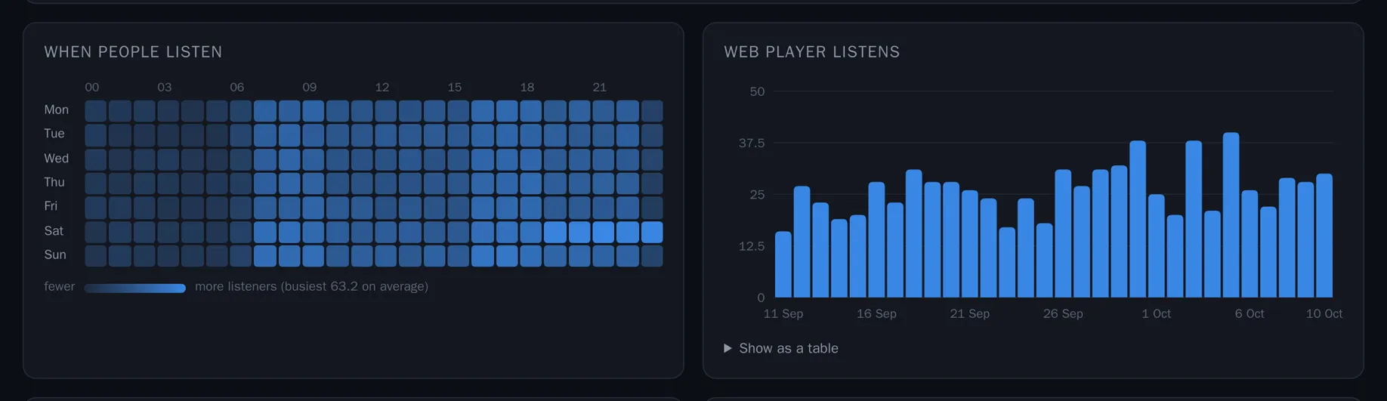This screenshot has height=401, width=1387.
Task: Click the 12 hour column label
Action: pyautogui.click(x=382, y=88)
